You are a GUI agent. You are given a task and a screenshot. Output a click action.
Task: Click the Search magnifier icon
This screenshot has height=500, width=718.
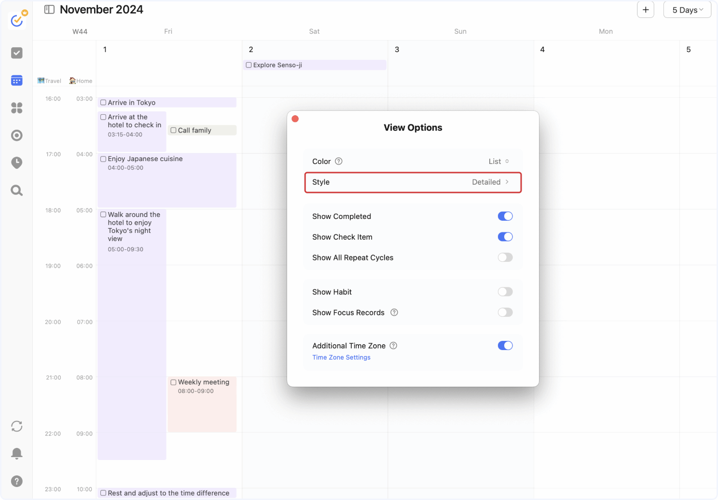[17, 190]
